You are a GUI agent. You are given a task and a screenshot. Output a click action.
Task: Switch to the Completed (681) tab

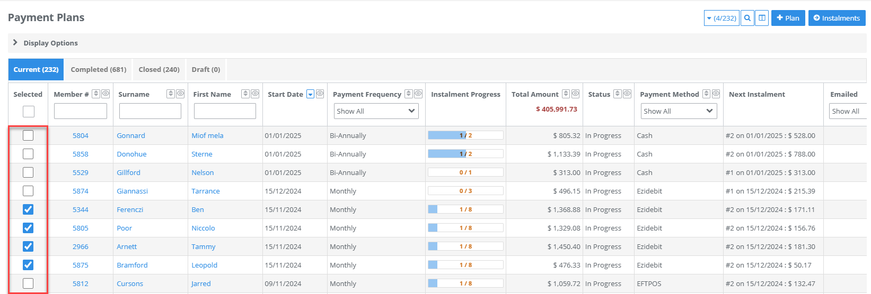click(99, 69)
